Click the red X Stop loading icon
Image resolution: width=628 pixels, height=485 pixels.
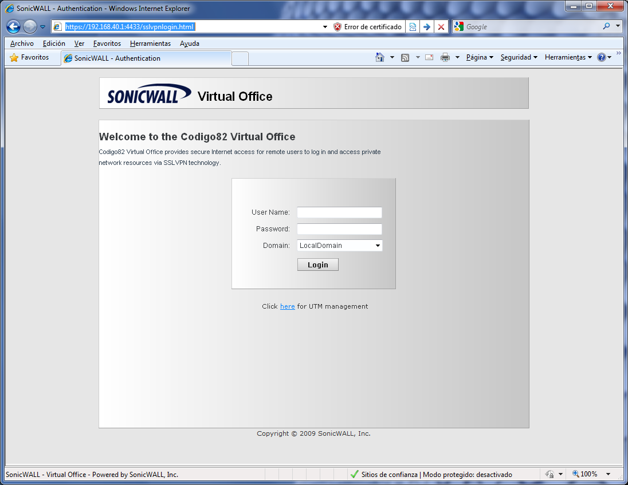(x=441, y=27)
